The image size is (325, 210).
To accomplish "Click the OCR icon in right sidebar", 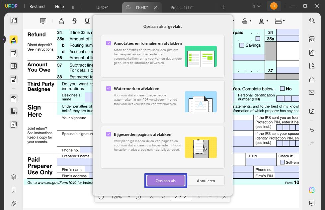I will click(312, 39).
